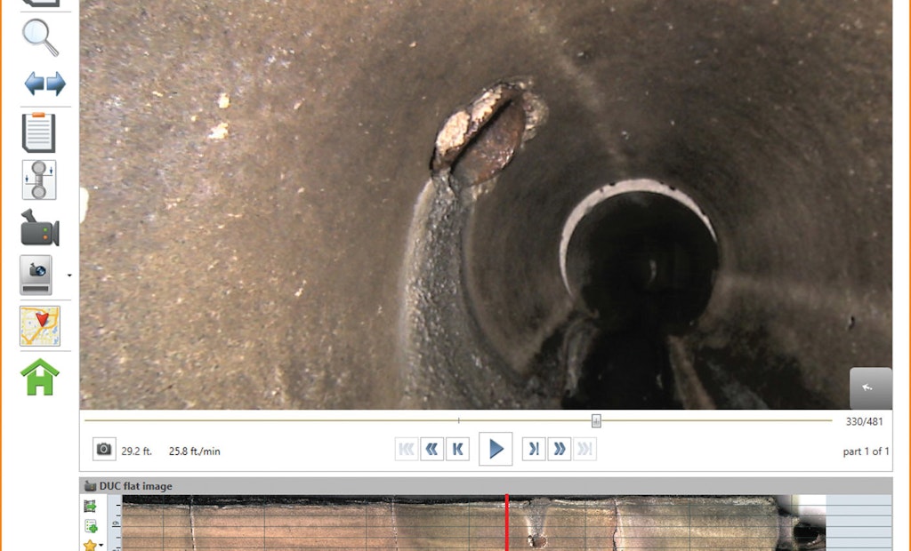Click the magnifying glass zoom tool
911x551 pixels.
(x=40, y=37)
